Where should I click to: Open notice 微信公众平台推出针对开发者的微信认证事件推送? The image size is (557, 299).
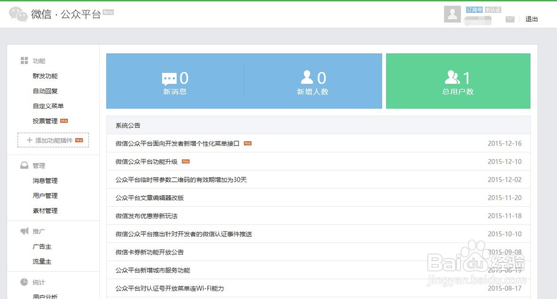tap(184, 234)
